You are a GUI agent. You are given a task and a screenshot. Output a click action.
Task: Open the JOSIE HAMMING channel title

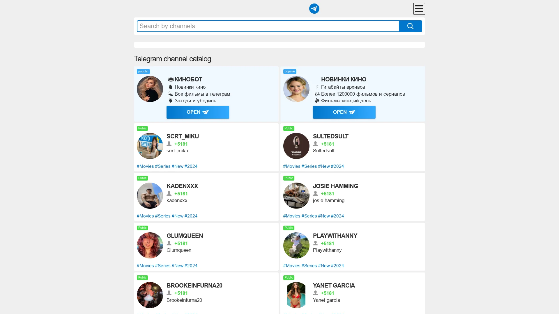[x=335, y=186]
